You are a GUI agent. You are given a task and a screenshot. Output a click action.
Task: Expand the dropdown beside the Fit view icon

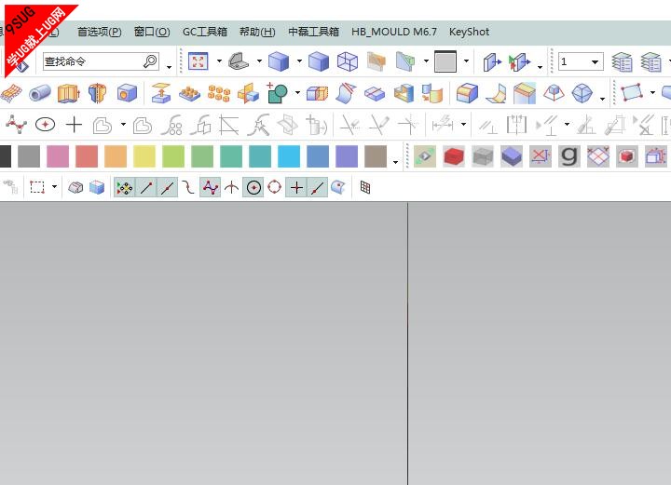click(x=219, y=61)
